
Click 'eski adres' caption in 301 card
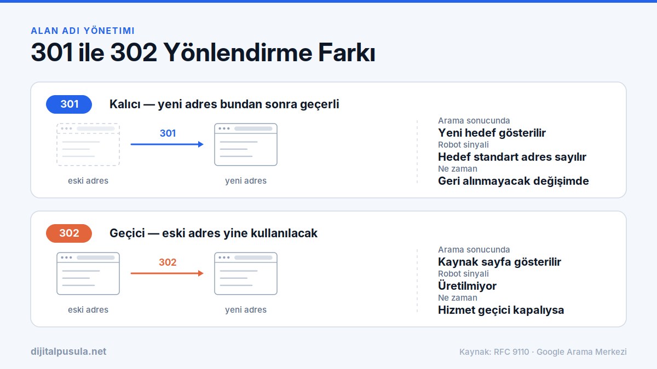pos(88,180)
